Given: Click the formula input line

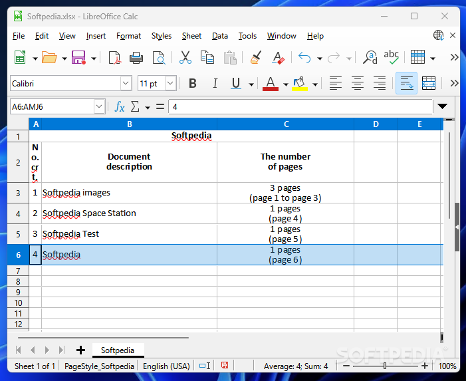Looking at the screenshot, I should [300, 106].
